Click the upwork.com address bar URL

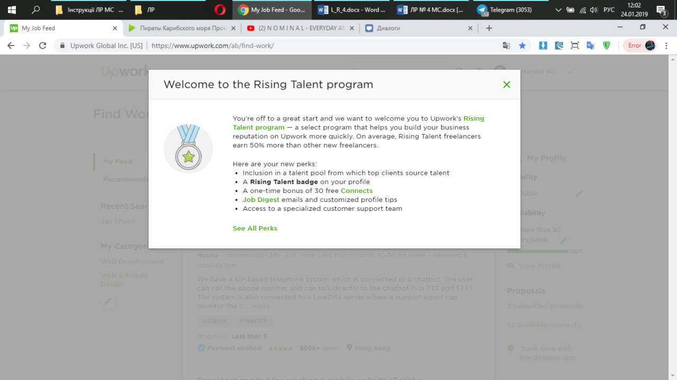point(213,46)
